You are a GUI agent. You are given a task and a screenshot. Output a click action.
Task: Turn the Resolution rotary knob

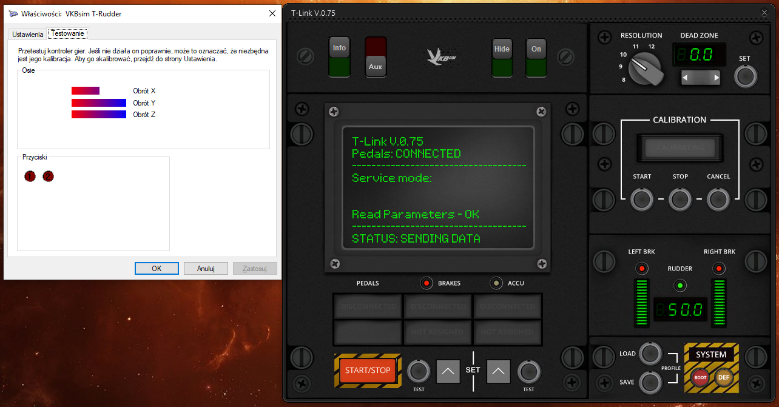(646, 69)
